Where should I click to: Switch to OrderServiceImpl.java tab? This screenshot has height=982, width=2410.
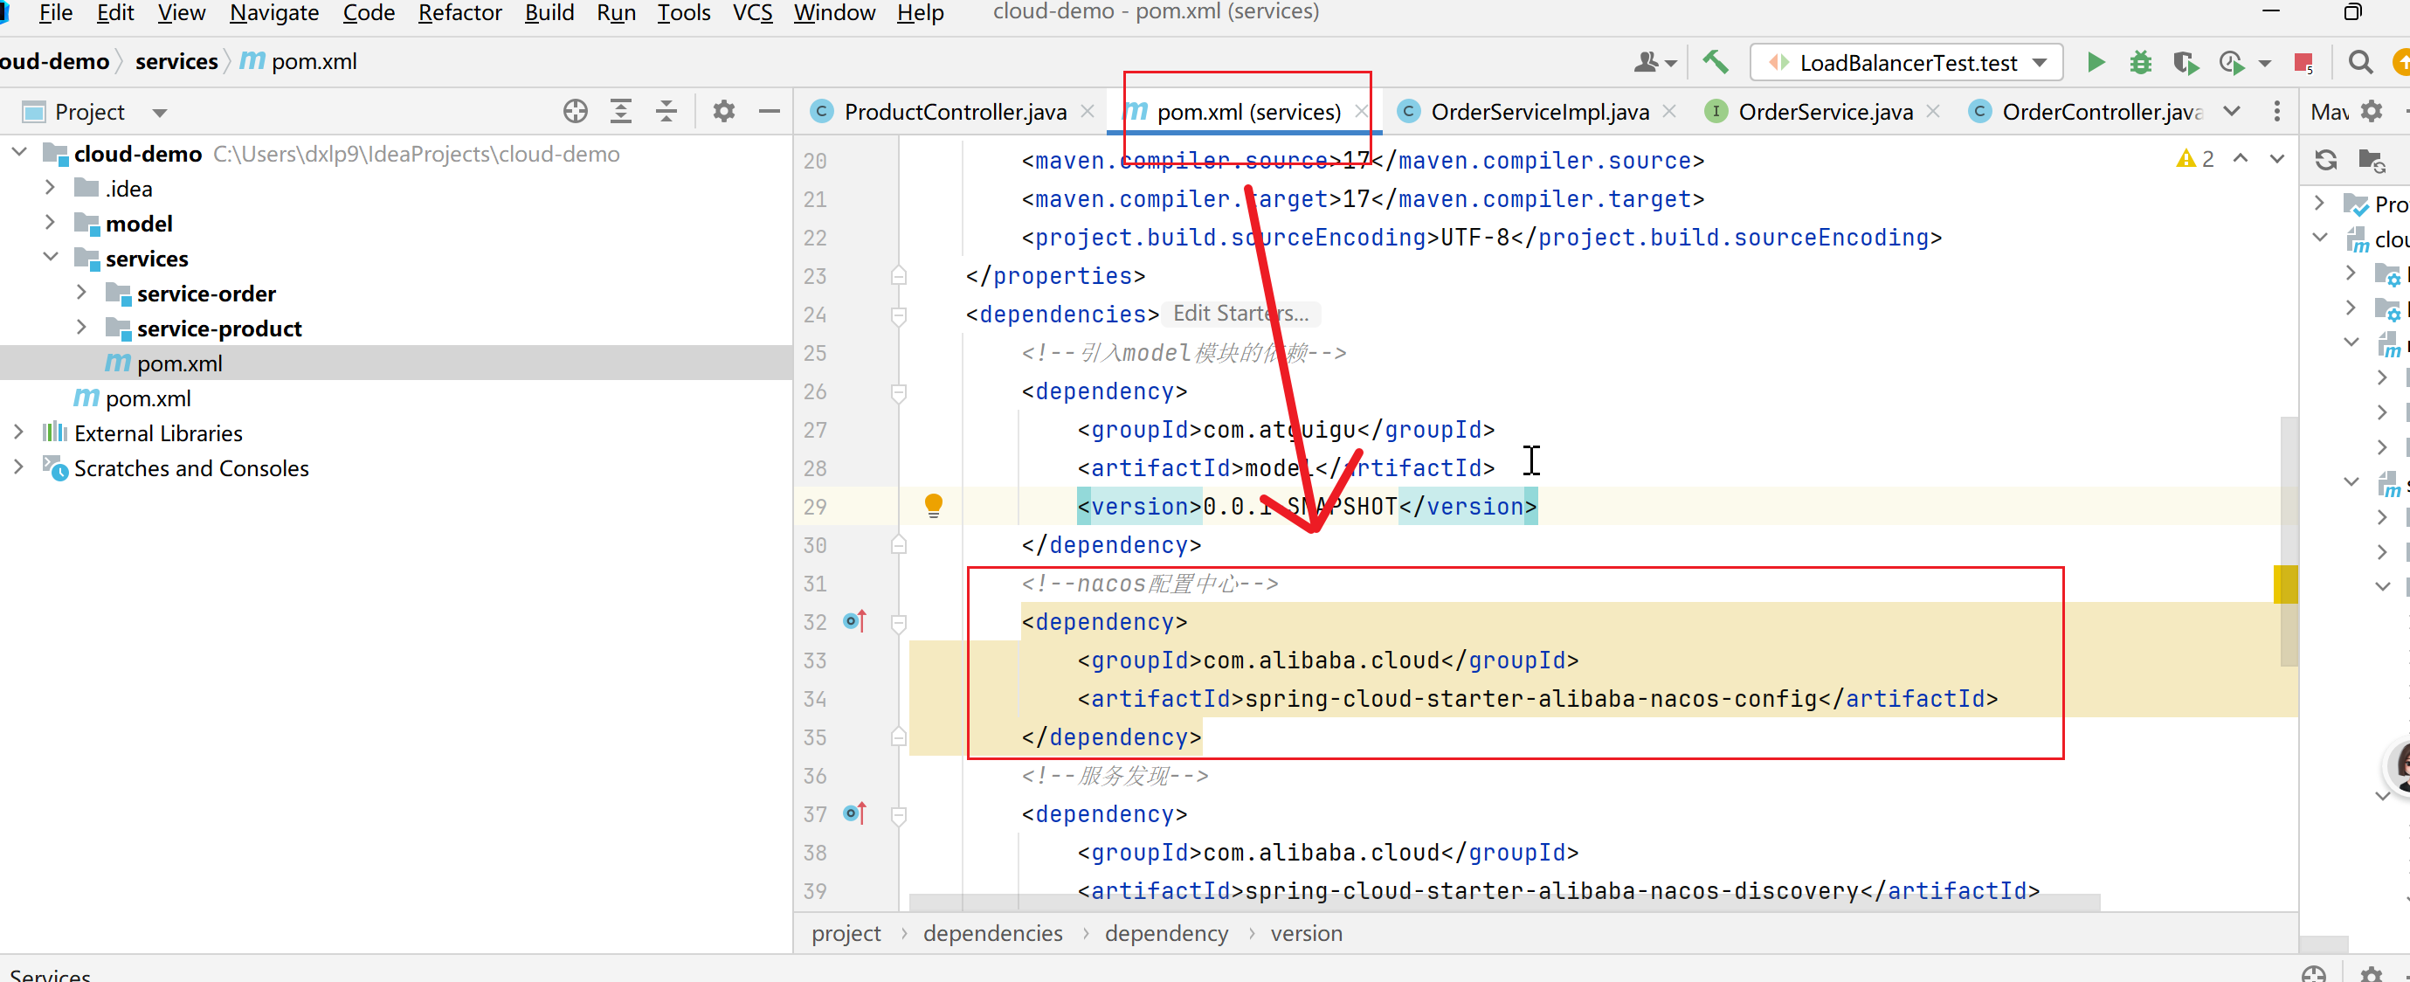1538,112
